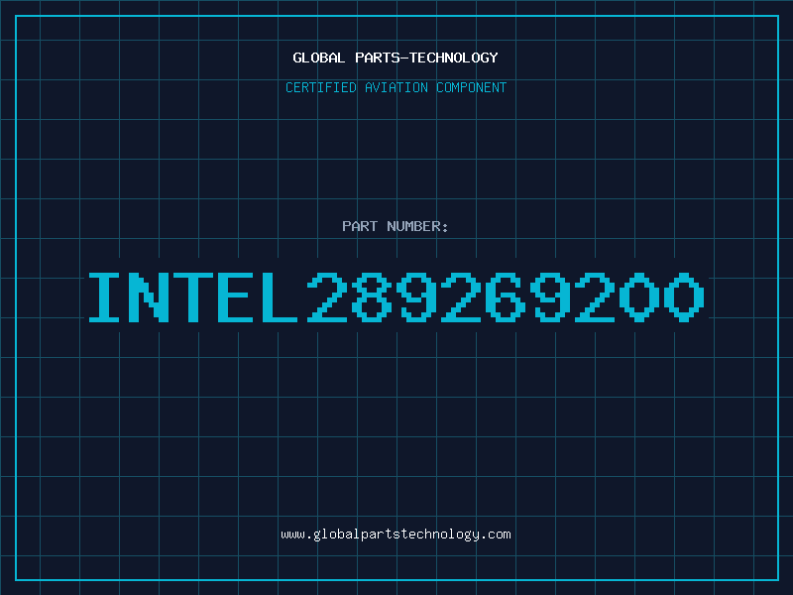This screenshot has height=595, width=793.
Task: Open the www.globalpartstechnology.com link
Action: click(x=396, y=535)
